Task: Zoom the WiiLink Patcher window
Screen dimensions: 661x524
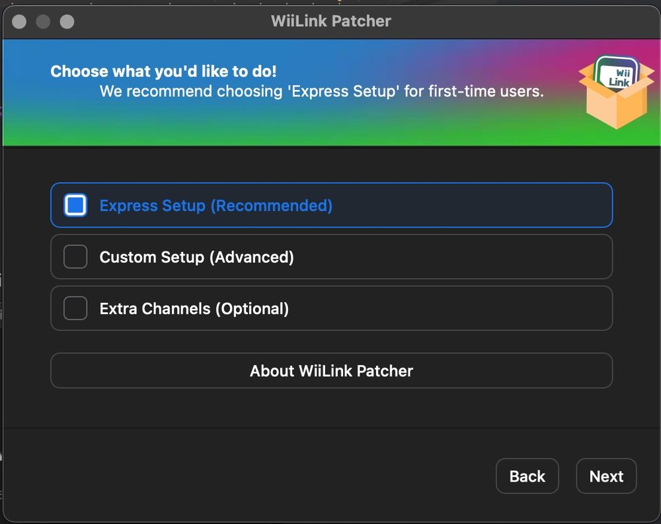Action: [x=67, y=22]
